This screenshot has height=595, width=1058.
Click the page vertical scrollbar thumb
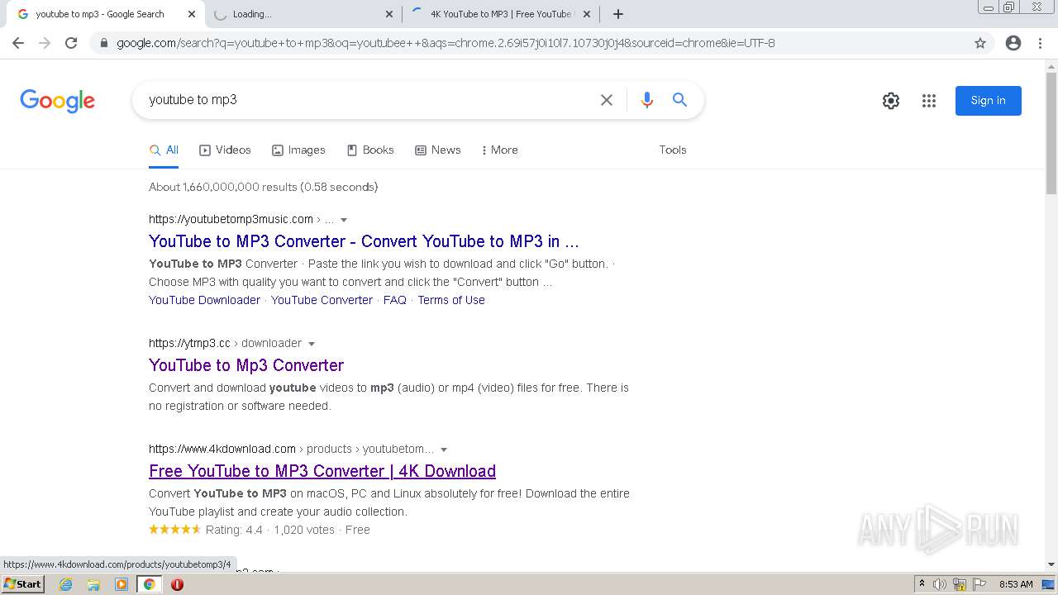pyautogui.click(x=1051, y=135)
